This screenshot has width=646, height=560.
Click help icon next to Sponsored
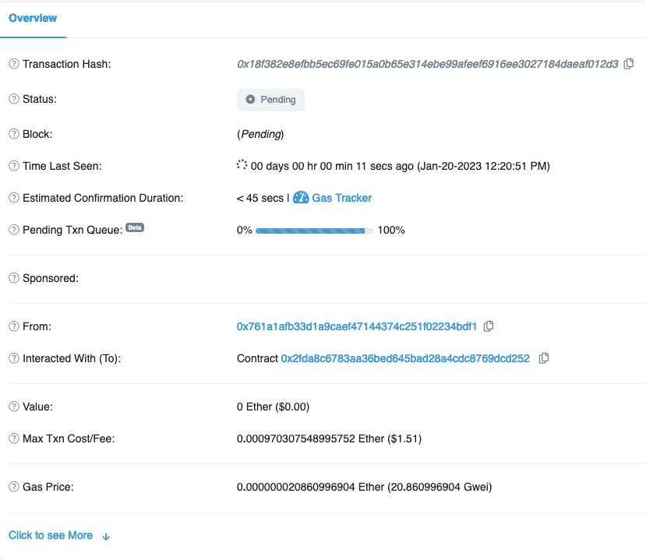(x=14, y=278)
